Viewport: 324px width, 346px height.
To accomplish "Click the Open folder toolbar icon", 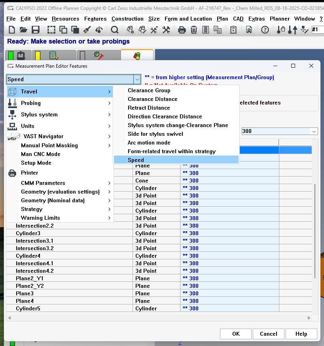I will (23, 30).
